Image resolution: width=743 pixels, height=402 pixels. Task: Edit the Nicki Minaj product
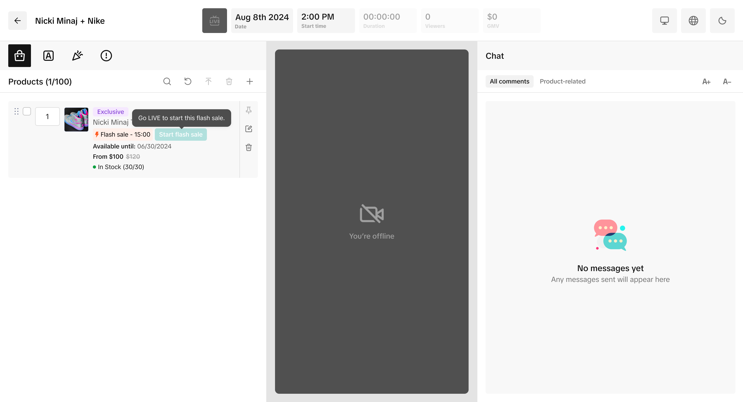tap(248, 129)
